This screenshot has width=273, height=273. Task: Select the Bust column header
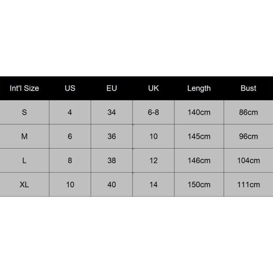tap(248, 88)
